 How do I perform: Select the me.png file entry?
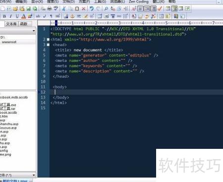(x=5, y=154)
